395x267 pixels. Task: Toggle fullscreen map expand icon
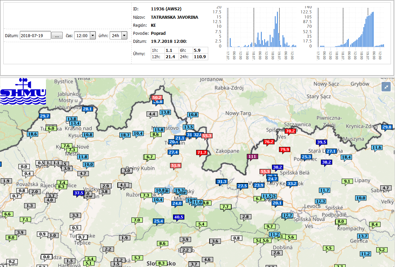pos(386,87)
